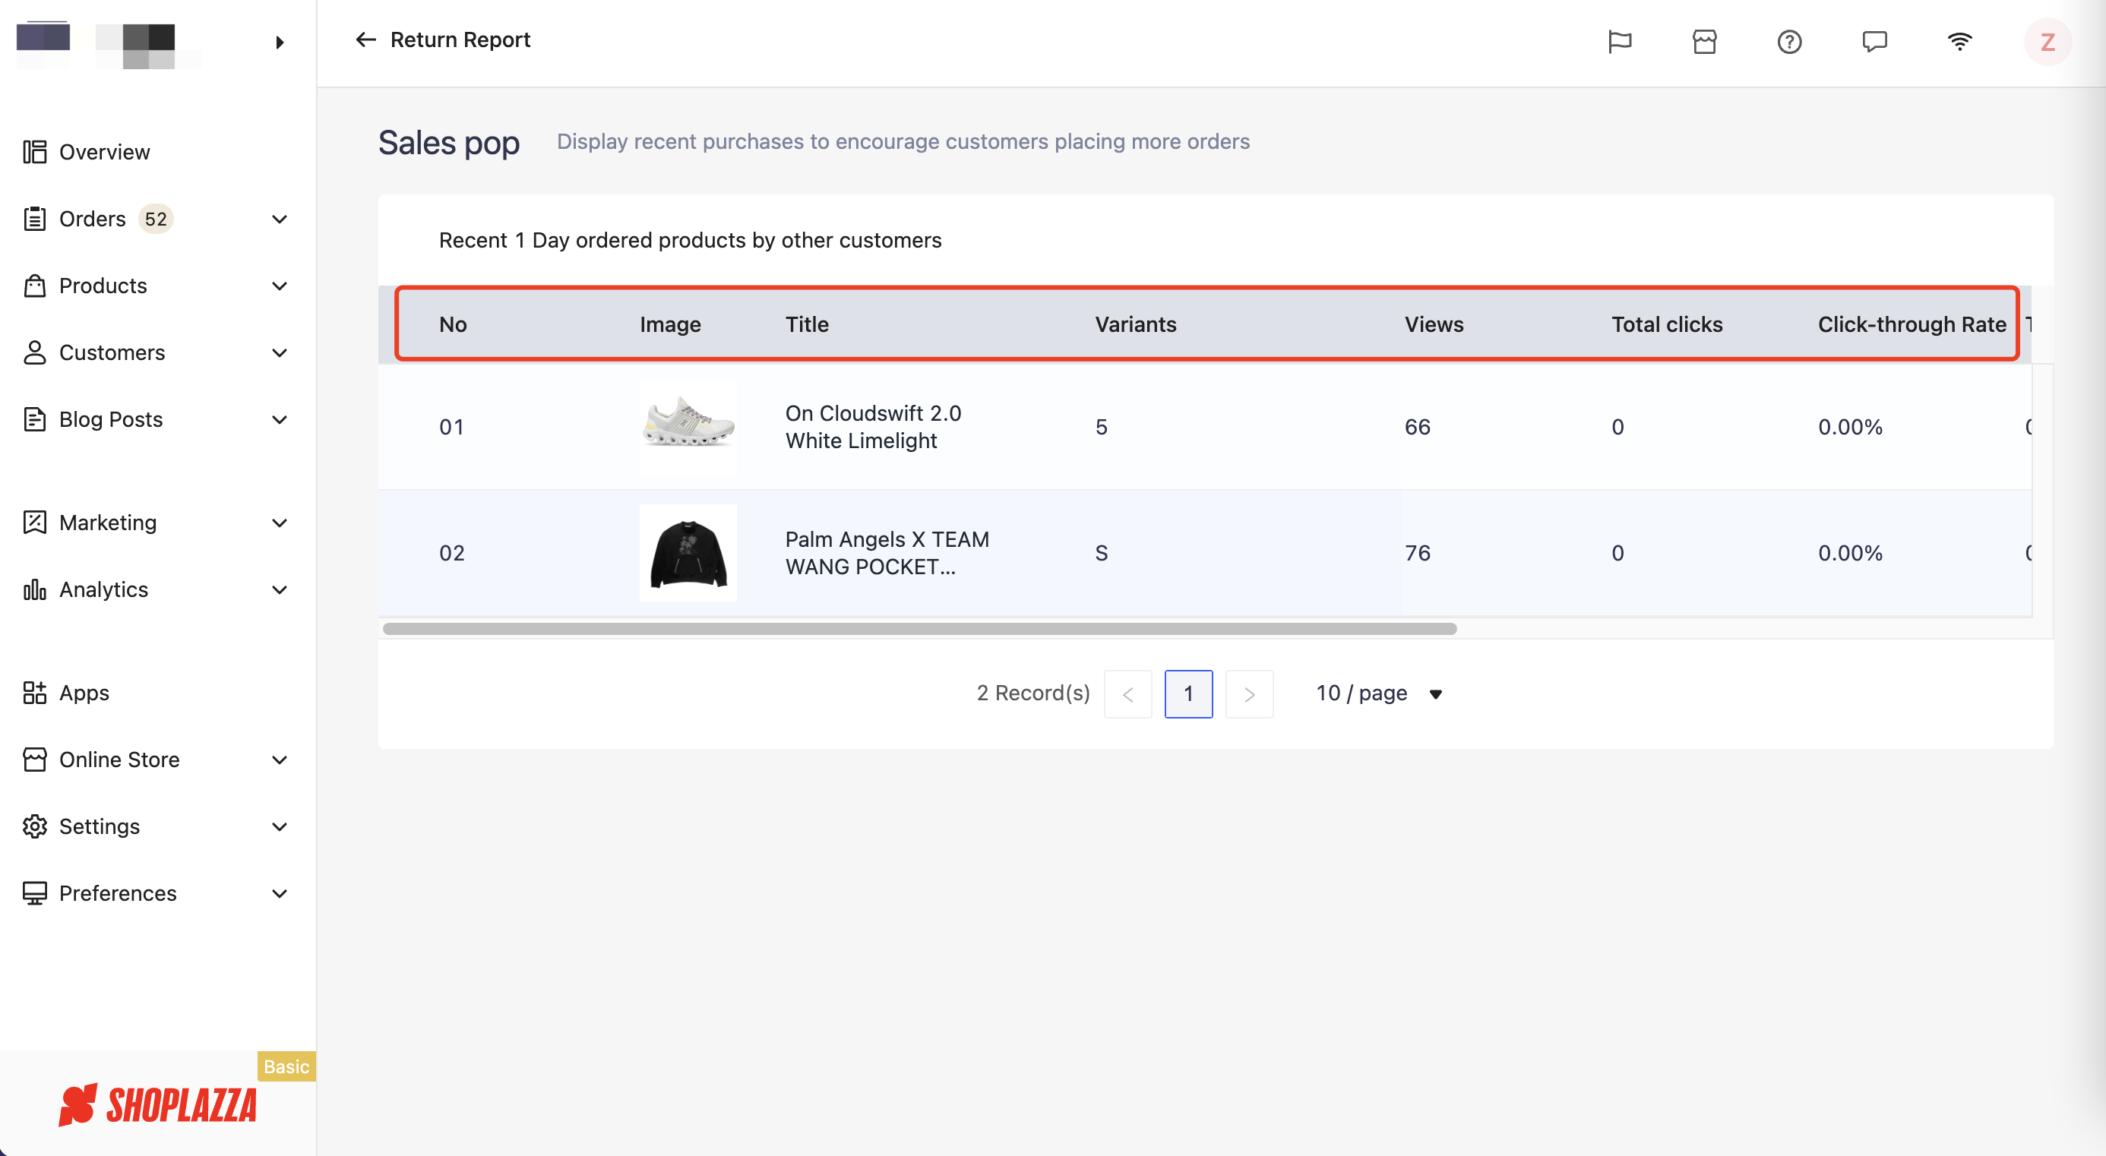Click row number 01

[451, 427]
